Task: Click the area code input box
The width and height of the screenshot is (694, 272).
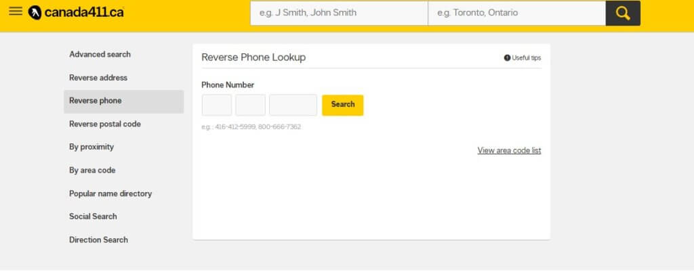Action: tap(217, 105)
